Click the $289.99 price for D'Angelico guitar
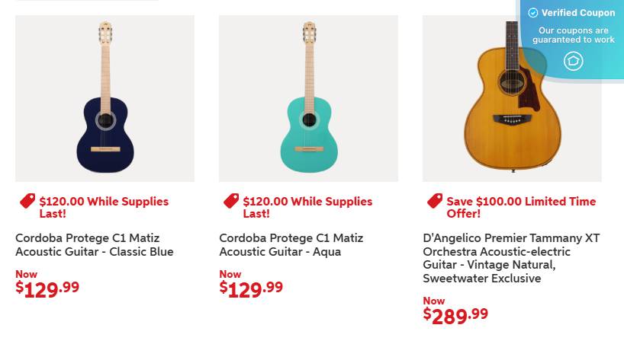 (455, 316)
